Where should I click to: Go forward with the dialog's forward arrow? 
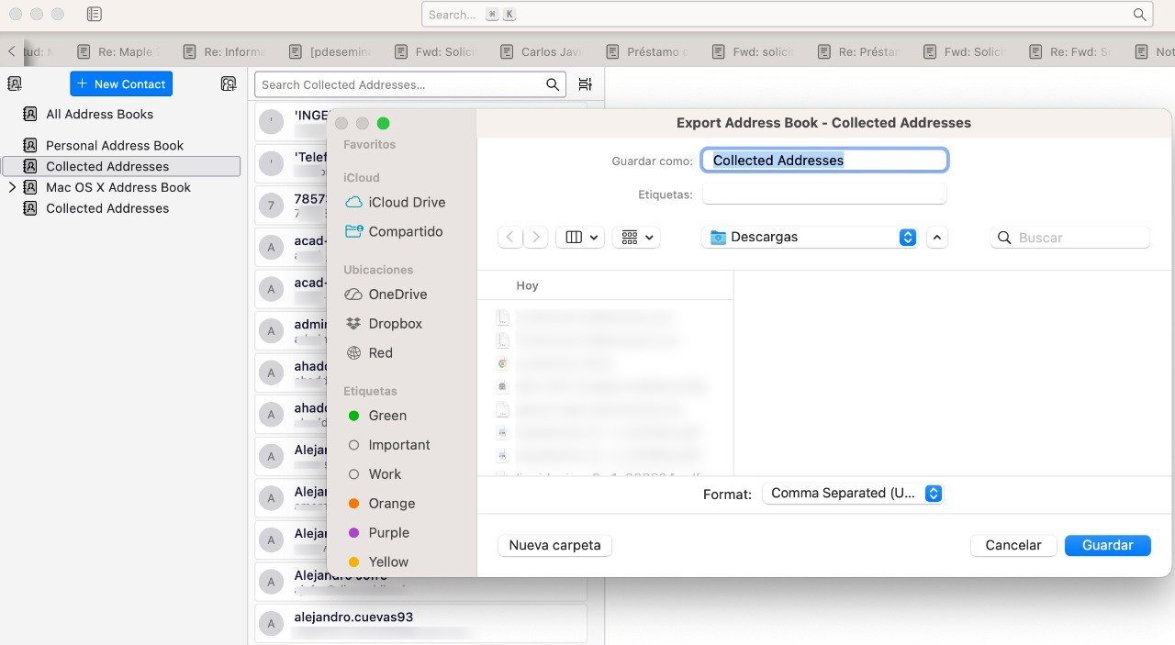(536, 237)
